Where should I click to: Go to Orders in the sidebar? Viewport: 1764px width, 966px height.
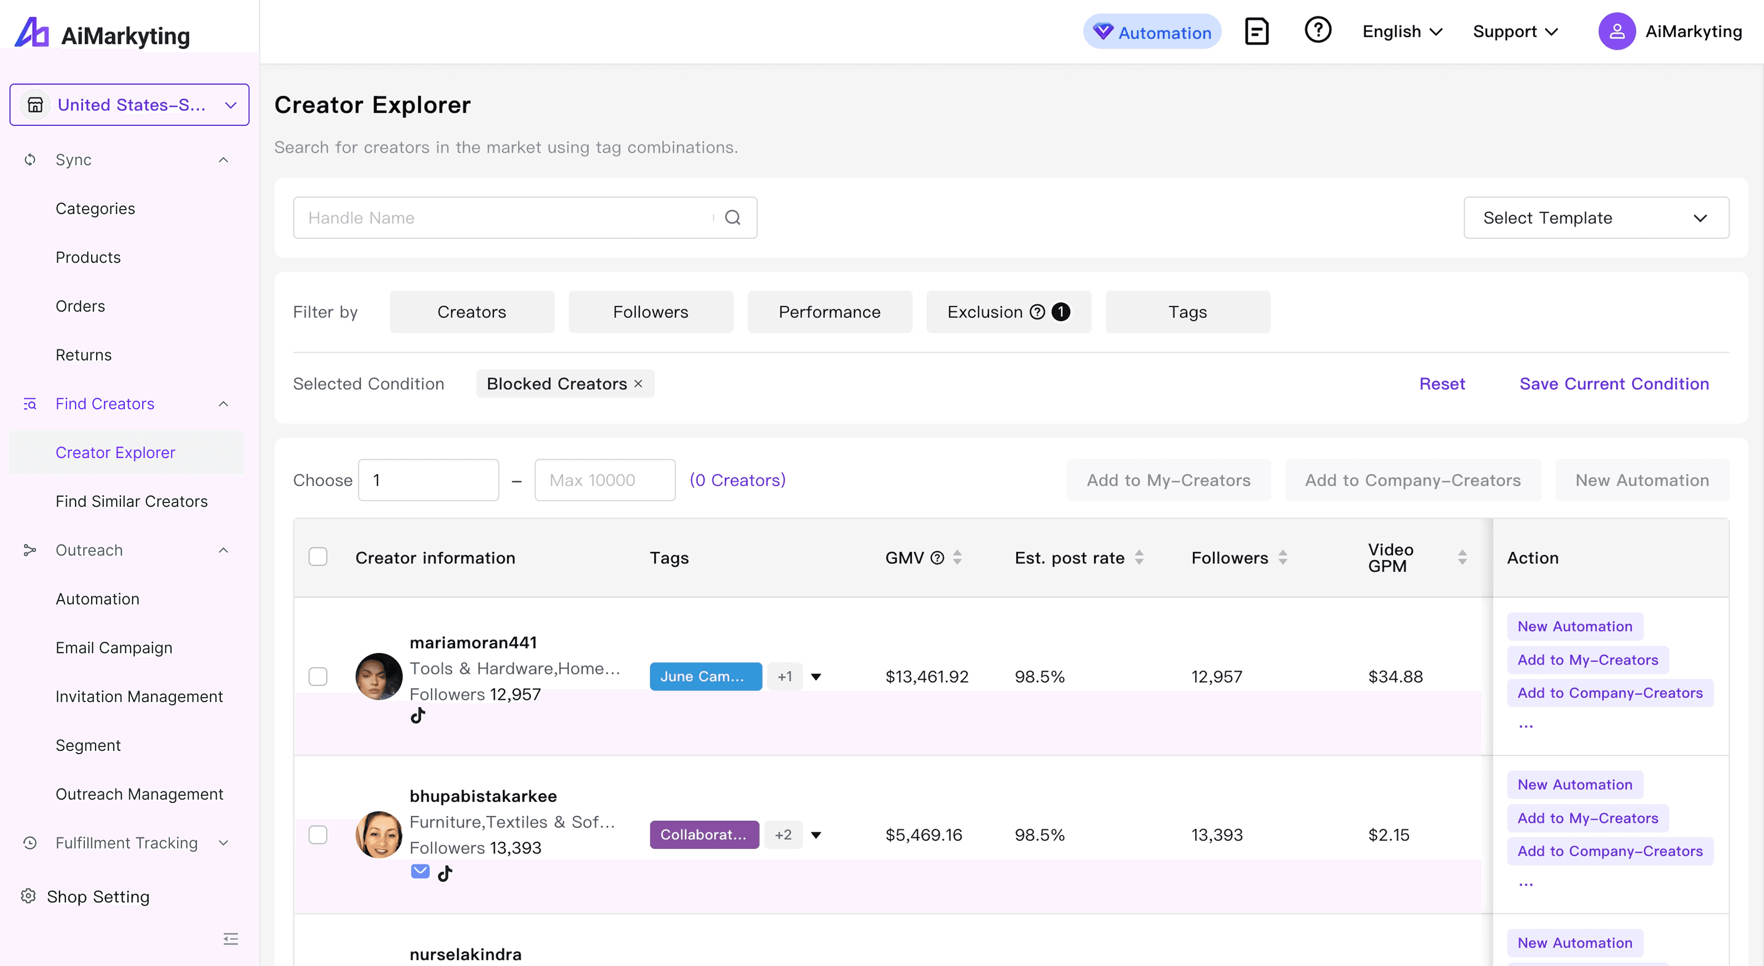click(x=80, y=306)
